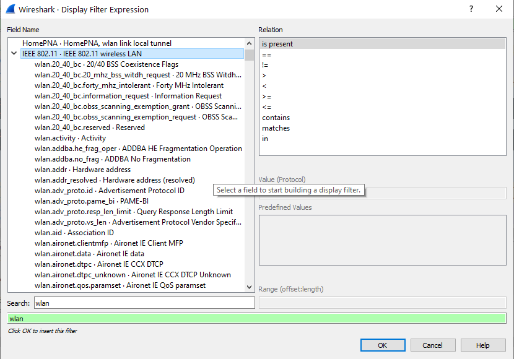The width and height of the screenshot is (514, 359).
Task: Click the Search input field
Action: (x=144, y=303)
